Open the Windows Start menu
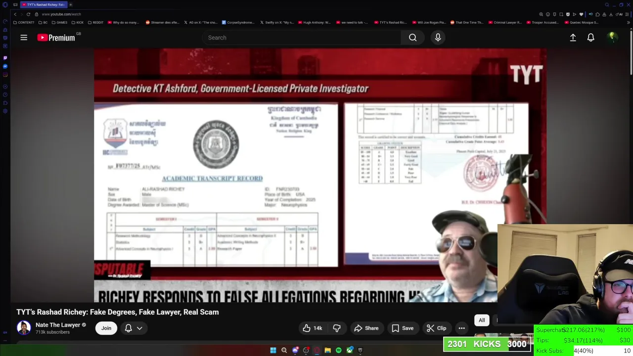This screenshot has width=633, height=356. (273, 350)
